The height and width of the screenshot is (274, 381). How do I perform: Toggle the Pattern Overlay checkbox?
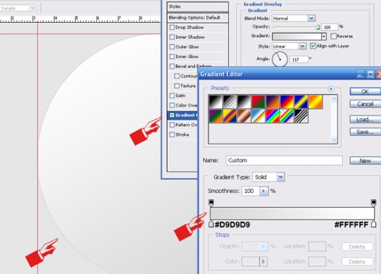(x=172, y=125)
